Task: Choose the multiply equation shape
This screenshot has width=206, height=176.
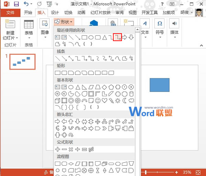Action: [71, 149]
